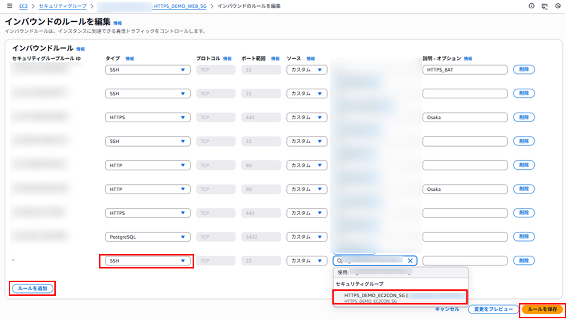Click セキュリティグループ heading in suggestion popup
Screen dimensions: 566x320
tap(359, 284)
